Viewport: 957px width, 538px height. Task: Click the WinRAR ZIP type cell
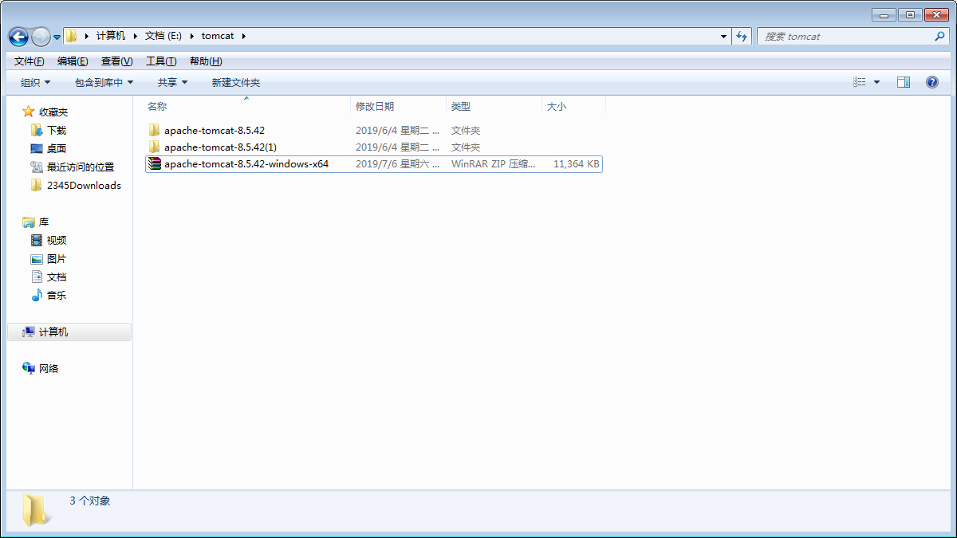(x=494, y=163)
